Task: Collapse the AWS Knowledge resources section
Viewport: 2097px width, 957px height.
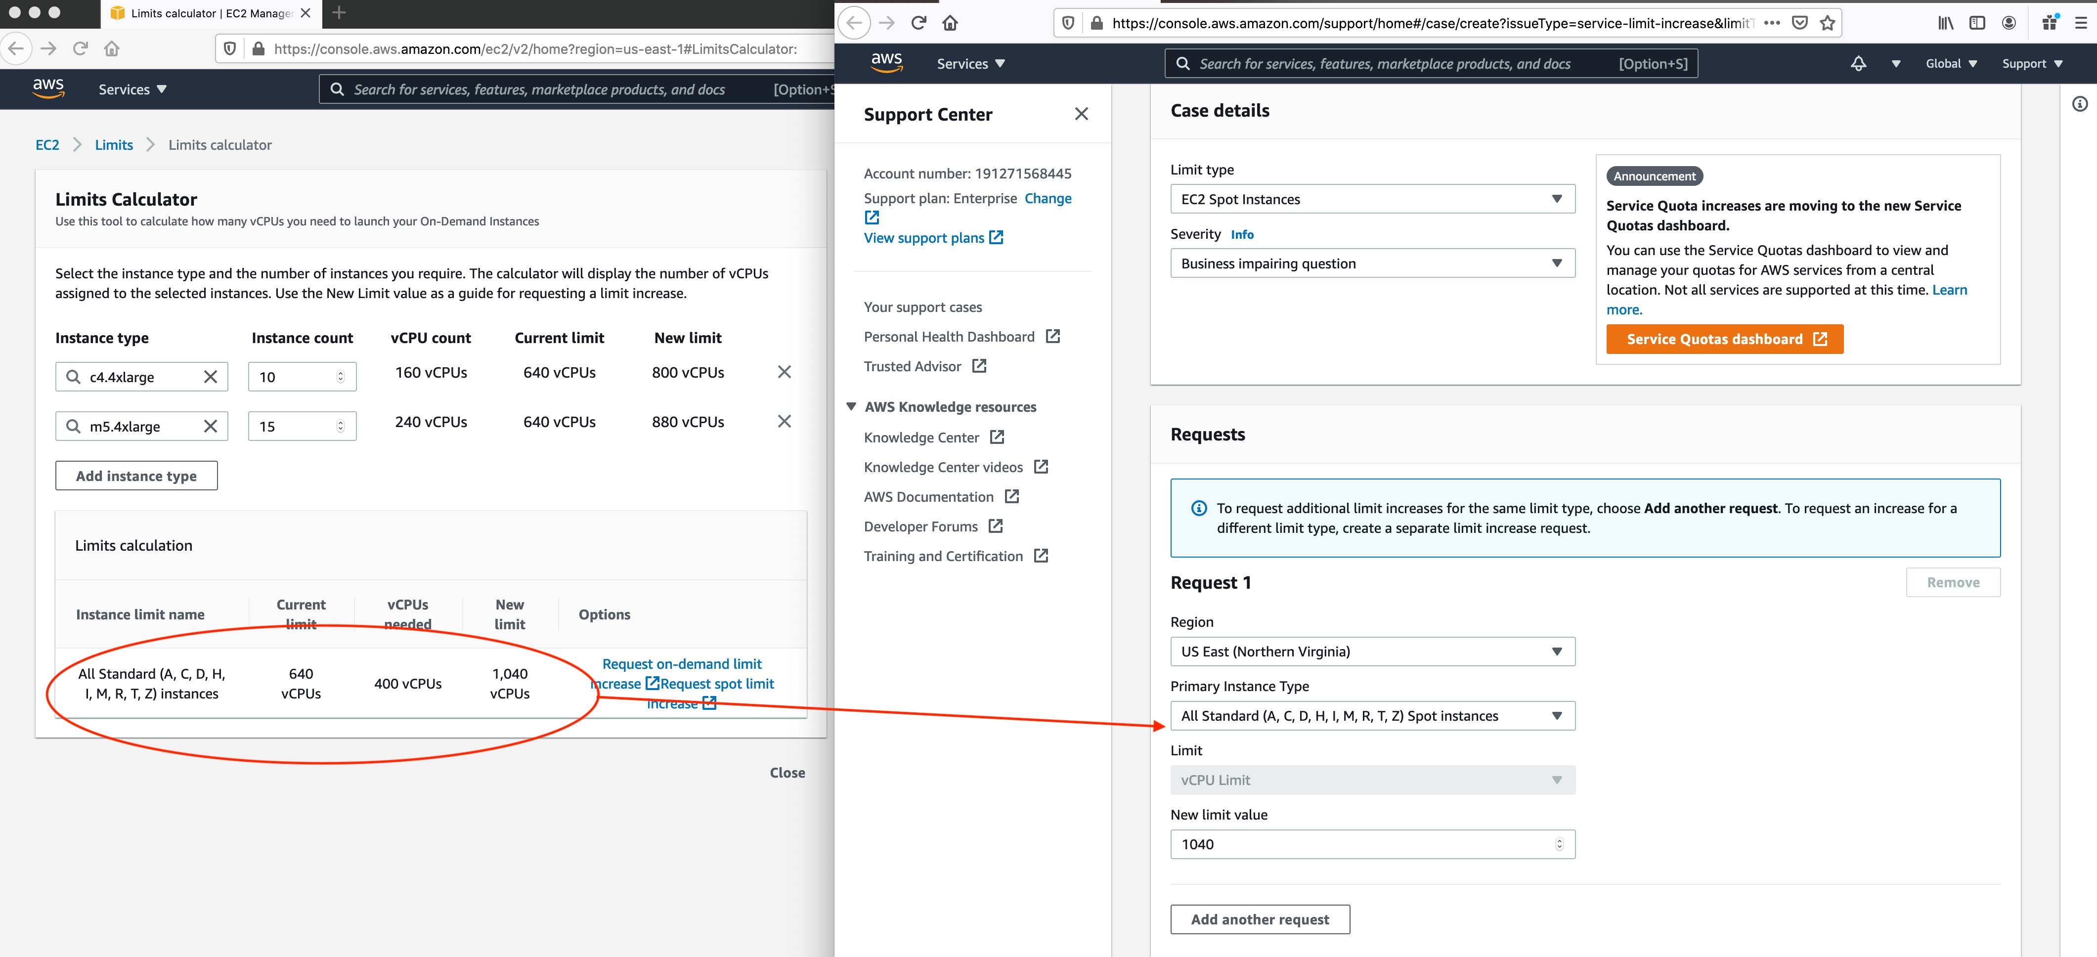Action: 851,407
